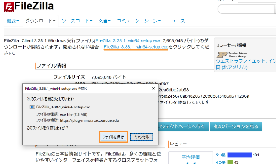Click the exe file icon in dialog
The height and width of the screenshot is (165, 278).
point(32,107)
